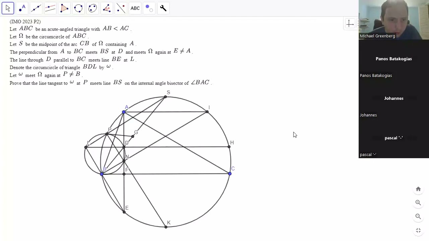Click point G near line BS
This screenshot has height=241, width=429.
tap(133, 136)
